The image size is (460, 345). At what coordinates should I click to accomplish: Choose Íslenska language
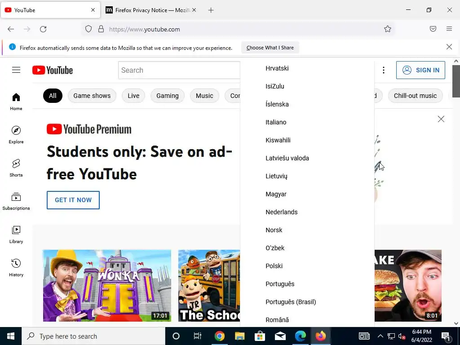click(307, 104)
